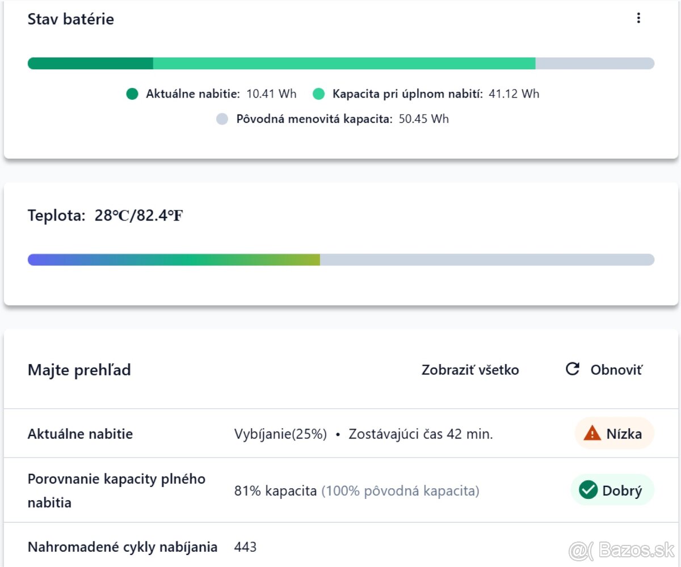Click the dark green Aktuálne nabitie legend dot

(132, 94)
